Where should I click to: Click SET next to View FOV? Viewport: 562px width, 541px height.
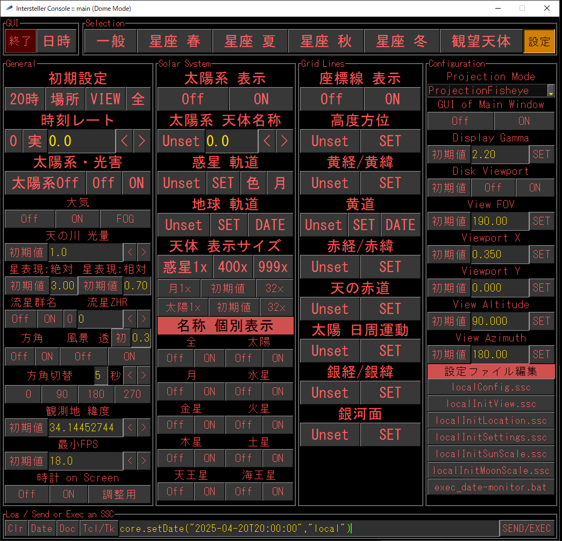542,221
